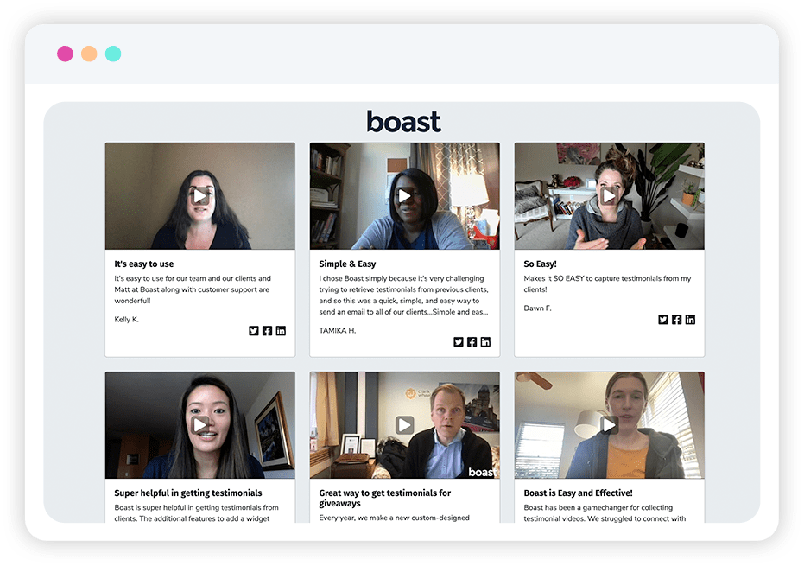Play the Super helpful testimonial video
This screenshot has height=566, width=804.
[x=200, y=425]
